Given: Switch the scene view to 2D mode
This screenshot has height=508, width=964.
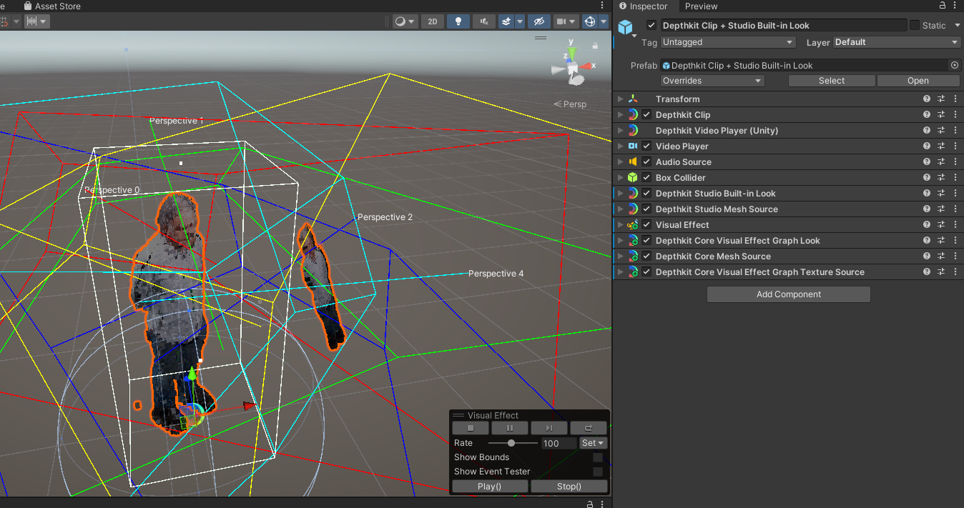Looking at the screenshot, I should [x=432, y=21].
